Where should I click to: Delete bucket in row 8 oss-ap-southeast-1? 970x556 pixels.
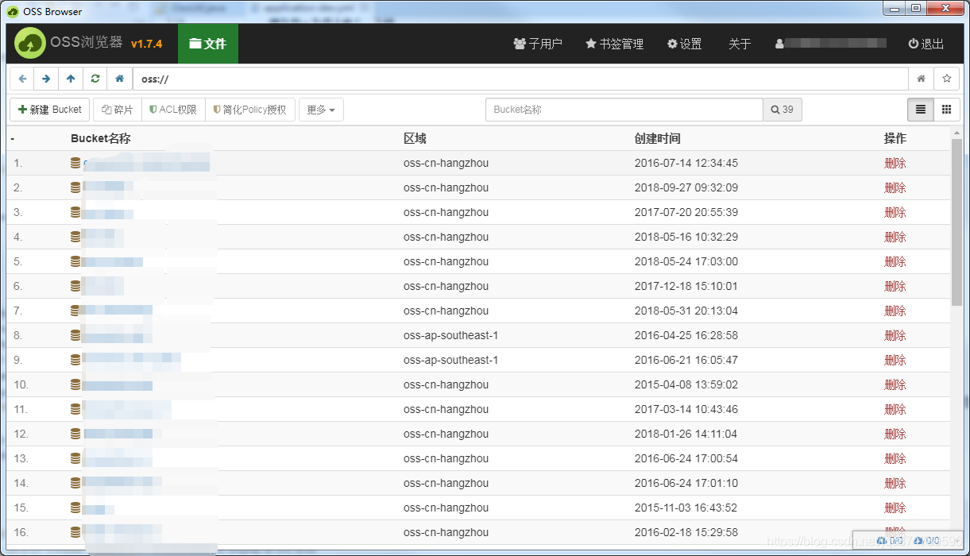click(895, 335)
